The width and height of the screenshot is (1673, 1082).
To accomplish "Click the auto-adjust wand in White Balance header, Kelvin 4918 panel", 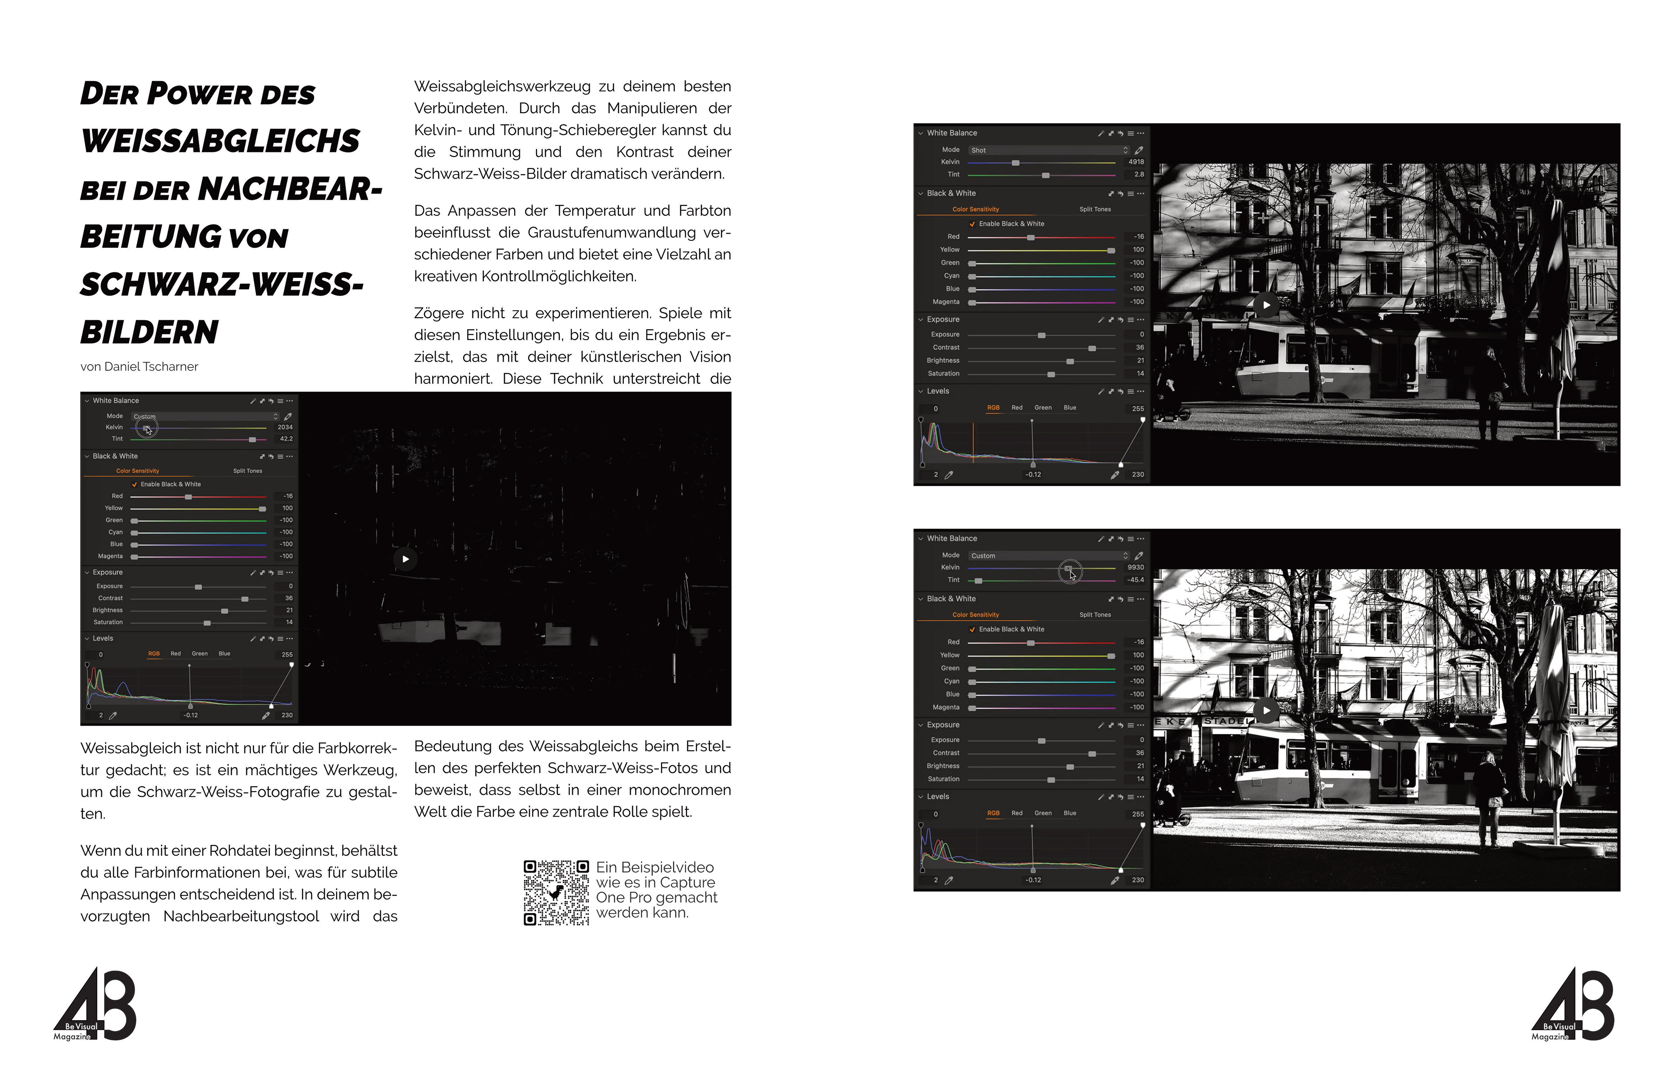I will click(x=1101, y=133).
